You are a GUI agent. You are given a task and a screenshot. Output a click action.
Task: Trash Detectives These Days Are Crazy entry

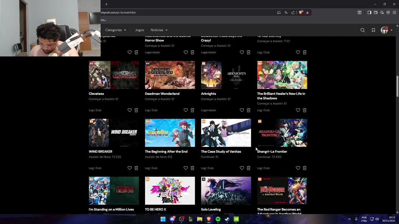coord(248,52)
